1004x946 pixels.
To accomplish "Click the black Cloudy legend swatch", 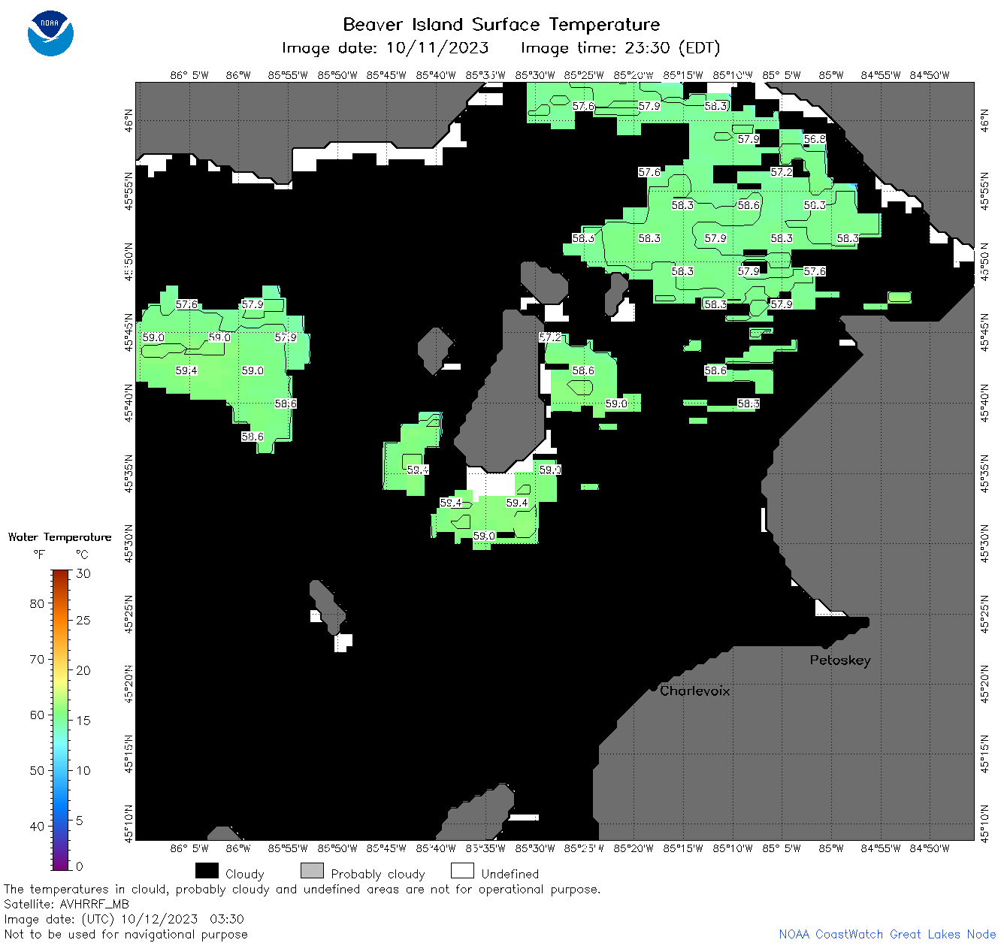I will [x=207, y=871].
